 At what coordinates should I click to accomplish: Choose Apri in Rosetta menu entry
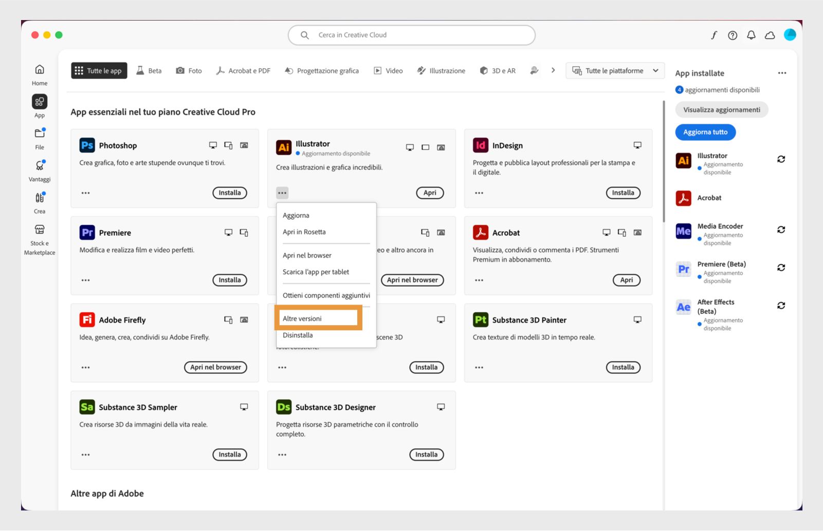(x=326, y=232)
